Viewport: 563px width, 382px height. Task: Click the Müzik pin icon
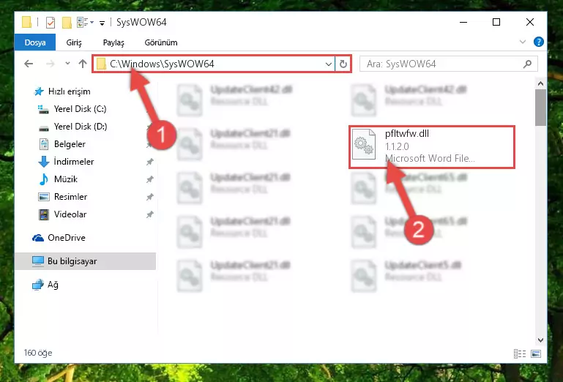tap(150, 179)
